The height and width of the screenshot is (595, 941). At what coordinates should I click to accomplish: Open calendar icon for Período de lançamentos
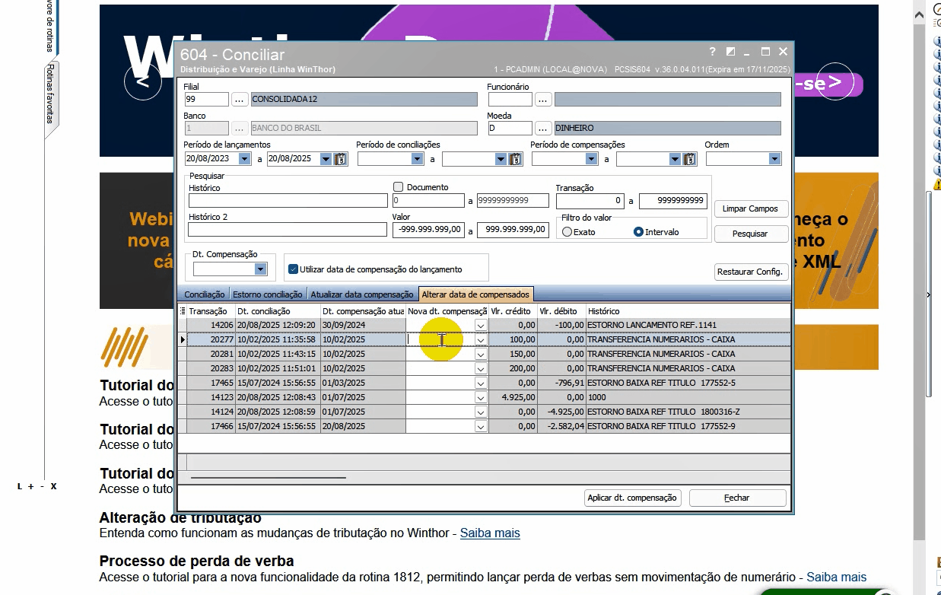click(x=340, y=159)
